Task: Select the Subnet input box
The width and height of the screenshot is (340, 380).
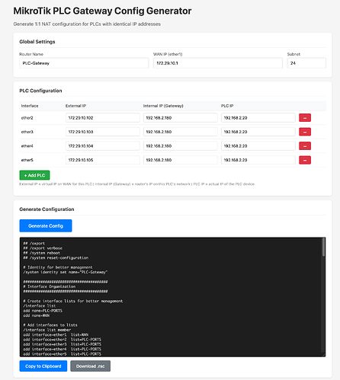Action: coord(306,63)
